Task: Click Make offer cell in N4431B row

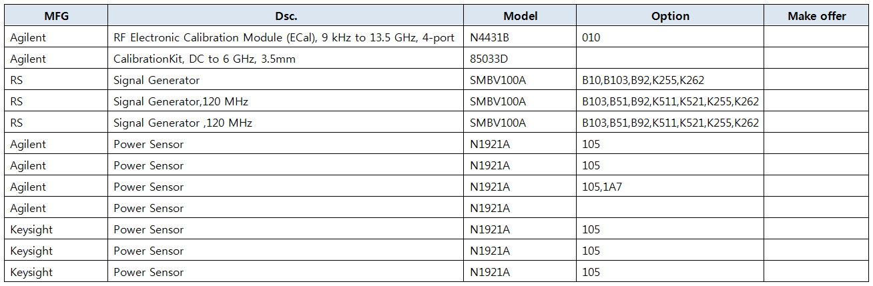Action: [x=816, y=37]
